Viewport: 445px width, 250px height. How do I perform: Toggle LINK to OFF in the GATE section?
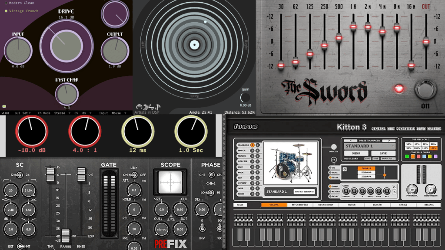coord(143,174)
